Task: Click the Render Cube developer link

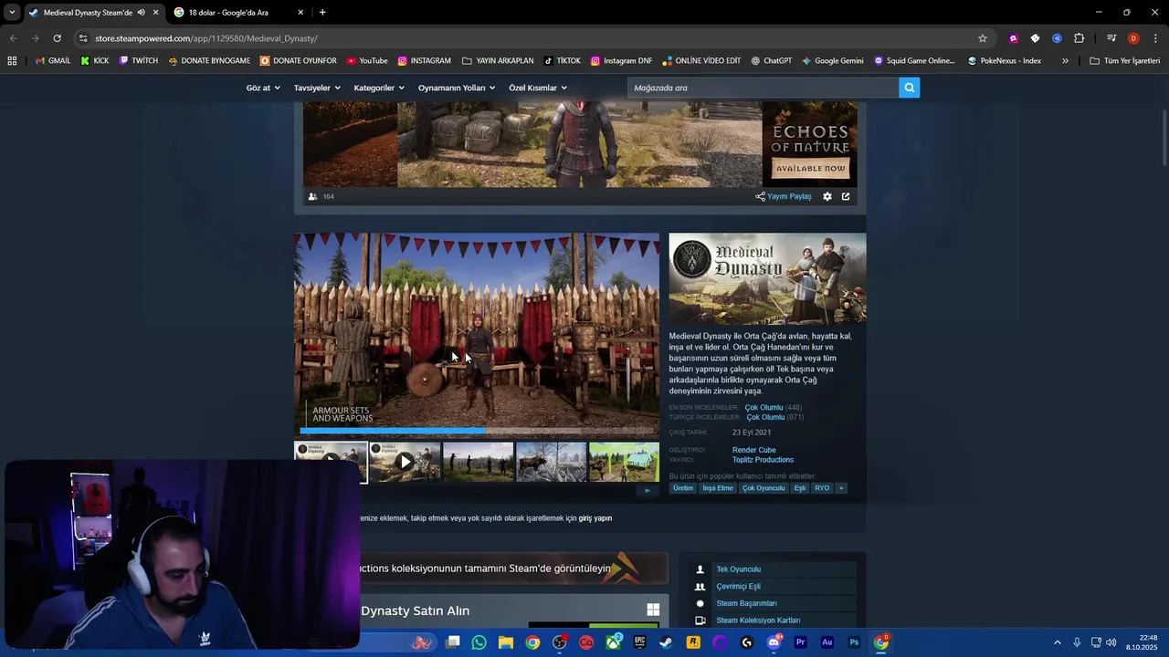Action: 753,450
